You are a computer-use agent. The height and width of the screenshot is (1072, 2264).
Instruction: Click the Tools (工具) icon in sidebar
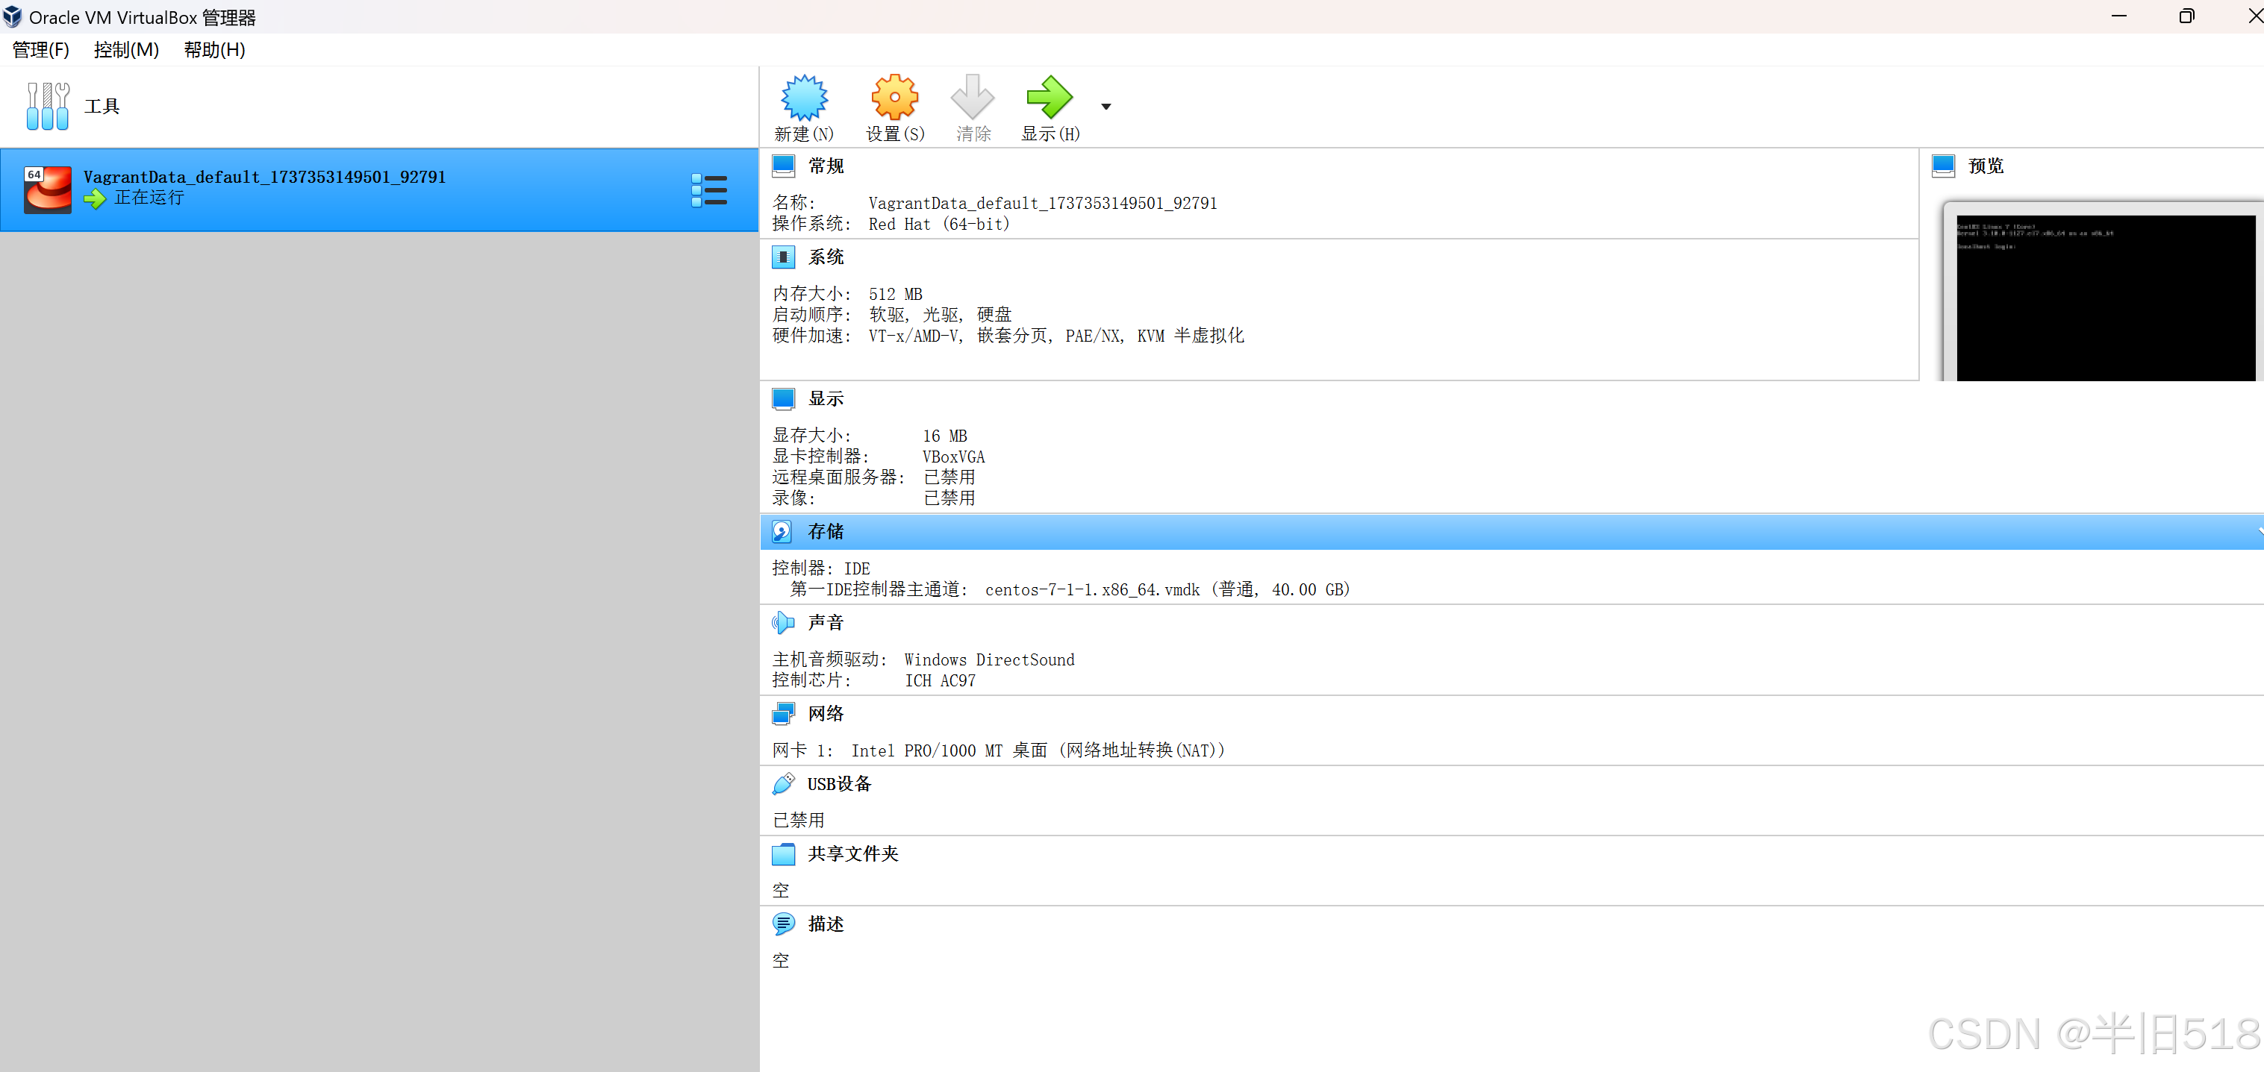coord(48,107)
